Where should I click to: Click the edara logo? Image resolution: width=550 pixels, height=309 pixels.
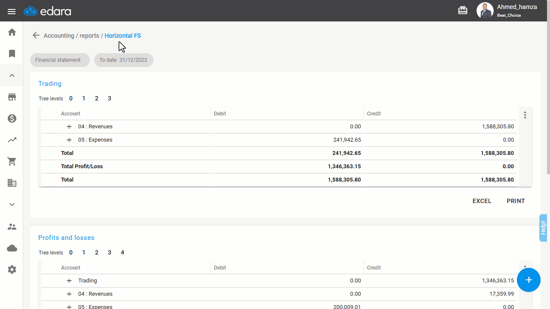click(x=48, y=11)
